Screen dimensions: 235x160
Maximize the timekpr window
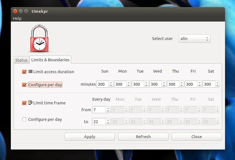pos(26,11)
